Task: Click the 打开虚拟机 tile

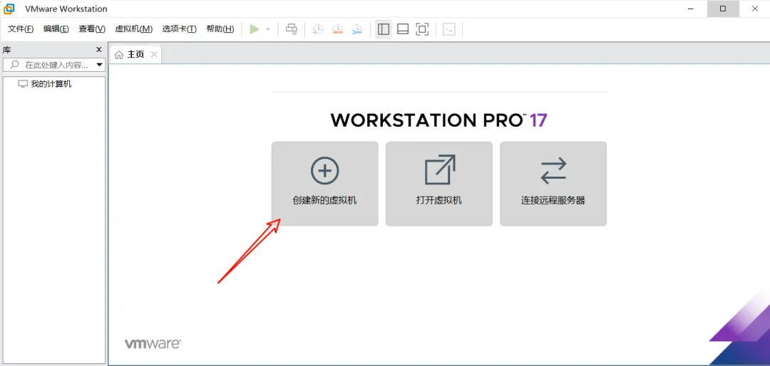Action: [x=439, y=184]
